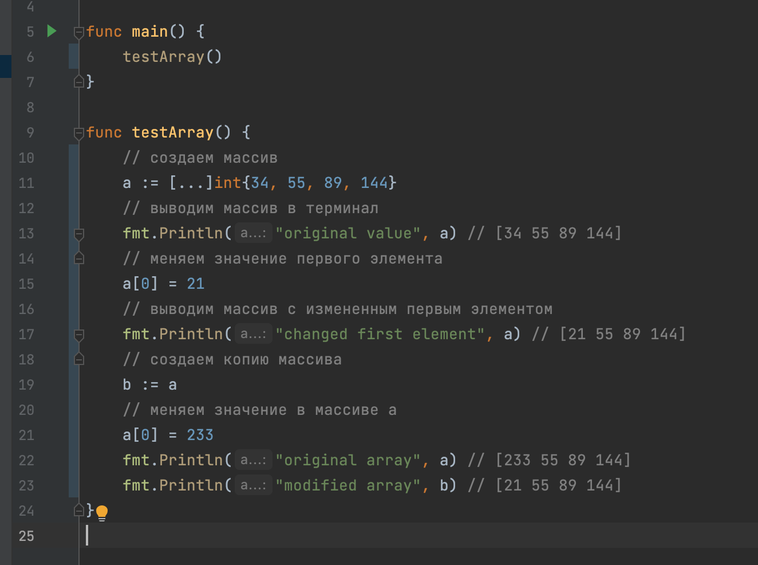This screenshot has width=758, height=565.
Task: Click the fold end marker on line 7
Action: pyautogui.click(x=79, y=82)
